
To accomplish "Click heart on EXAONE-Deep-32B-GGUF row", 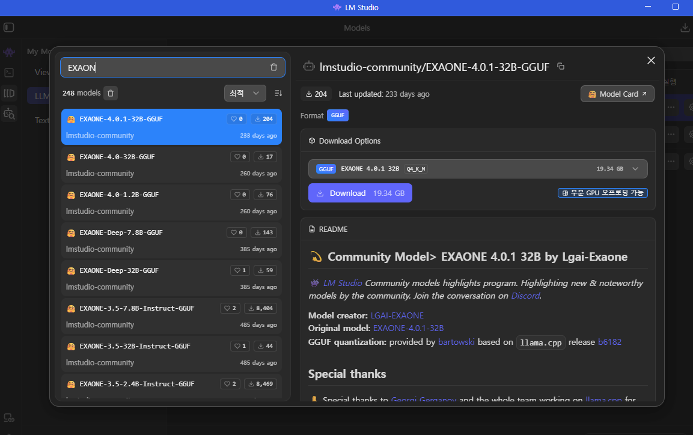I will (240, 270).
